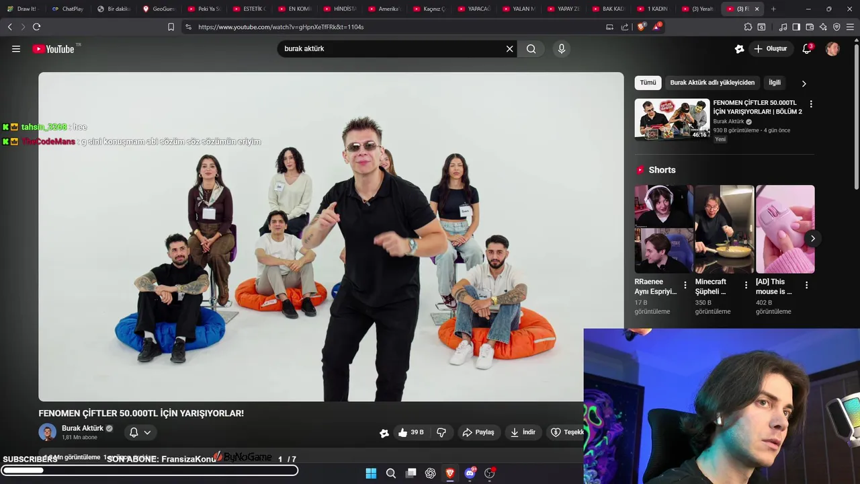Show next Shorts with arrow button
This screenshot has width=860, height=484.
[812, 239]
